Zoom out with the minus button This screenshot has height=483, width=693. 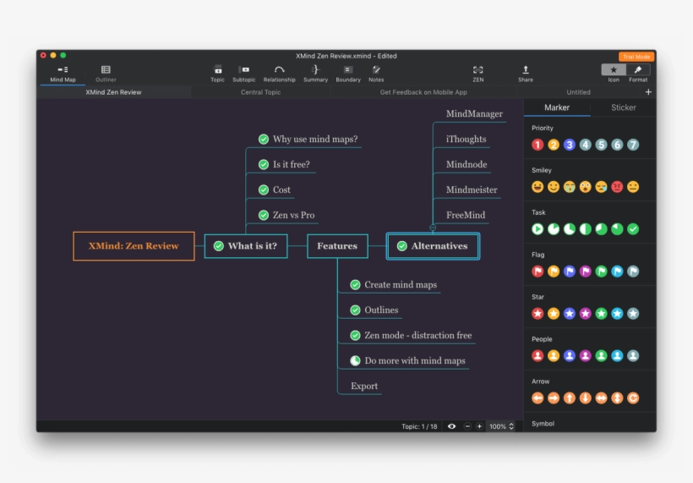tap(467, 426)
